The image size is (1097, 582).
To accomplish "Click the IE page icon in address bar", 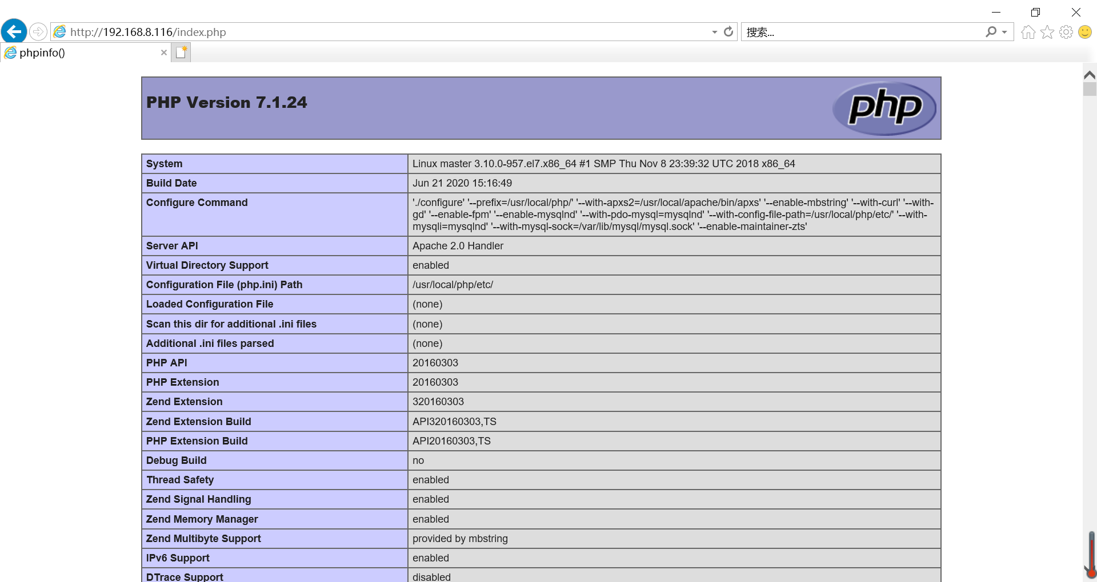I will coord(60,32).
